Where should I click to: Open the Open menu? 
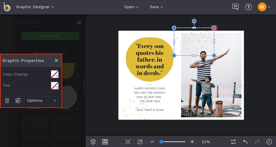[x=131, y=7]
